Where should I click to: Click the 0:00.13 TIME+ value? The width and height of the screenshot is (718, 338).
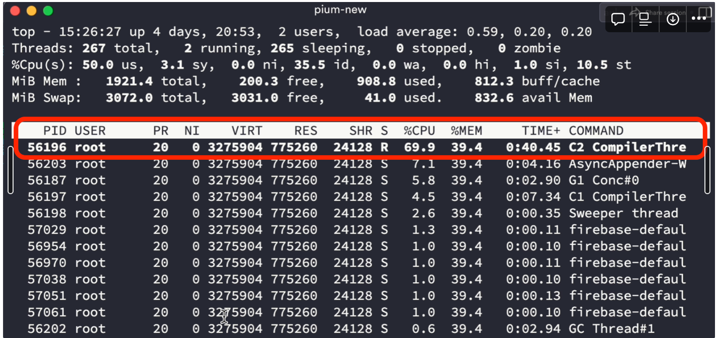(x=533, y=296)
